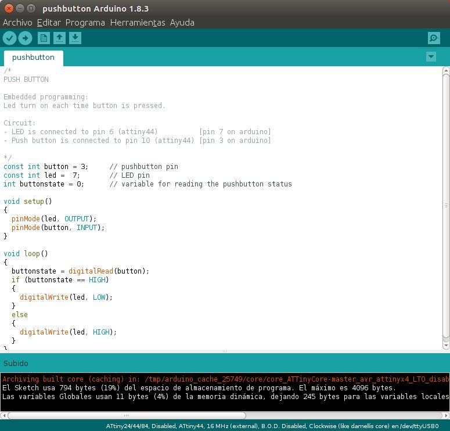Click the 'void setup()' line
This screenshot has height=431, width=450.
[x=27, y=202]
